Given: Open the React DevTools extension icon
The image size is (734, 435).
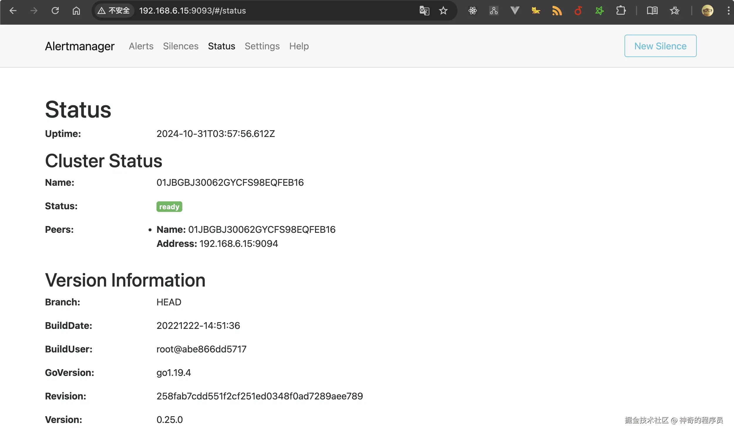Looking at the screenshot, I should (x=472, y=11).
